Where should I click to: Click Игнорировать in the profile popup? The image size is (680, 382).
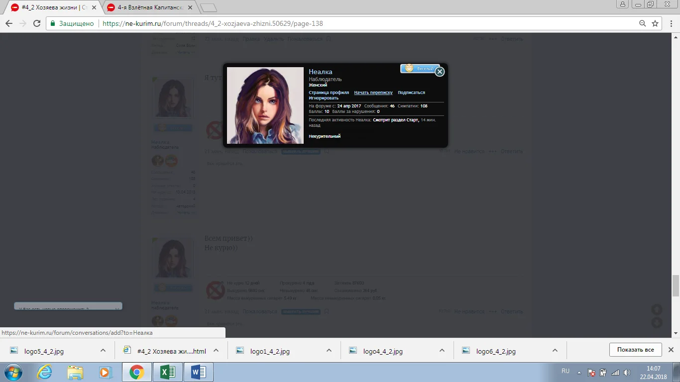324,98
